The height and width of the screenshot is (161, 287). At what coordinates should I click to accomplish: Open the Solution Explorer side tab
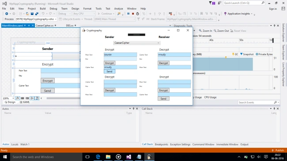pos(283,33)
